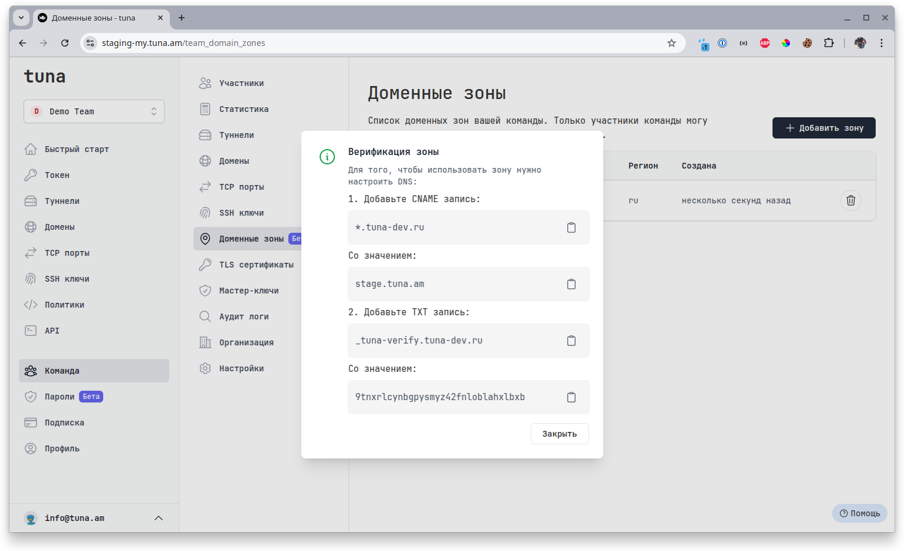This screenshot has width=904, height=551.
Task: Copy the value stage.tuna.am
Action: click(571, 283)
